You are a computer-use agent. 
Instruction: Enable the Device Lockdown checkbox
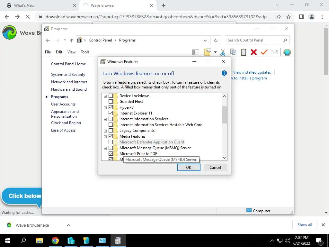[111, 96]
